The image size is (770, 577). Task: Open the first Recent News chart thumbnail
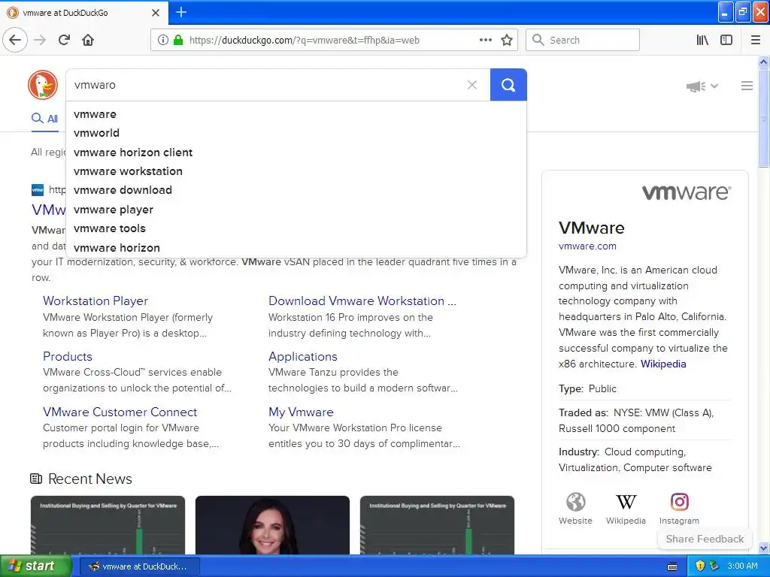108,525
